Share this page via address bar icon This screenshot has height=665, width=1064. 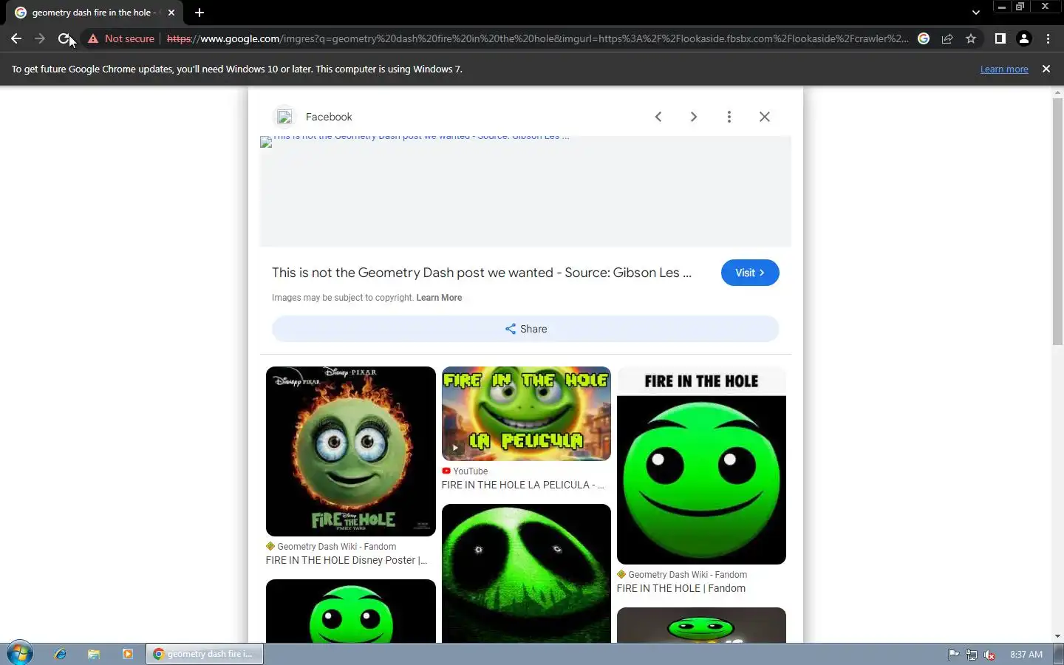point(947,38)
